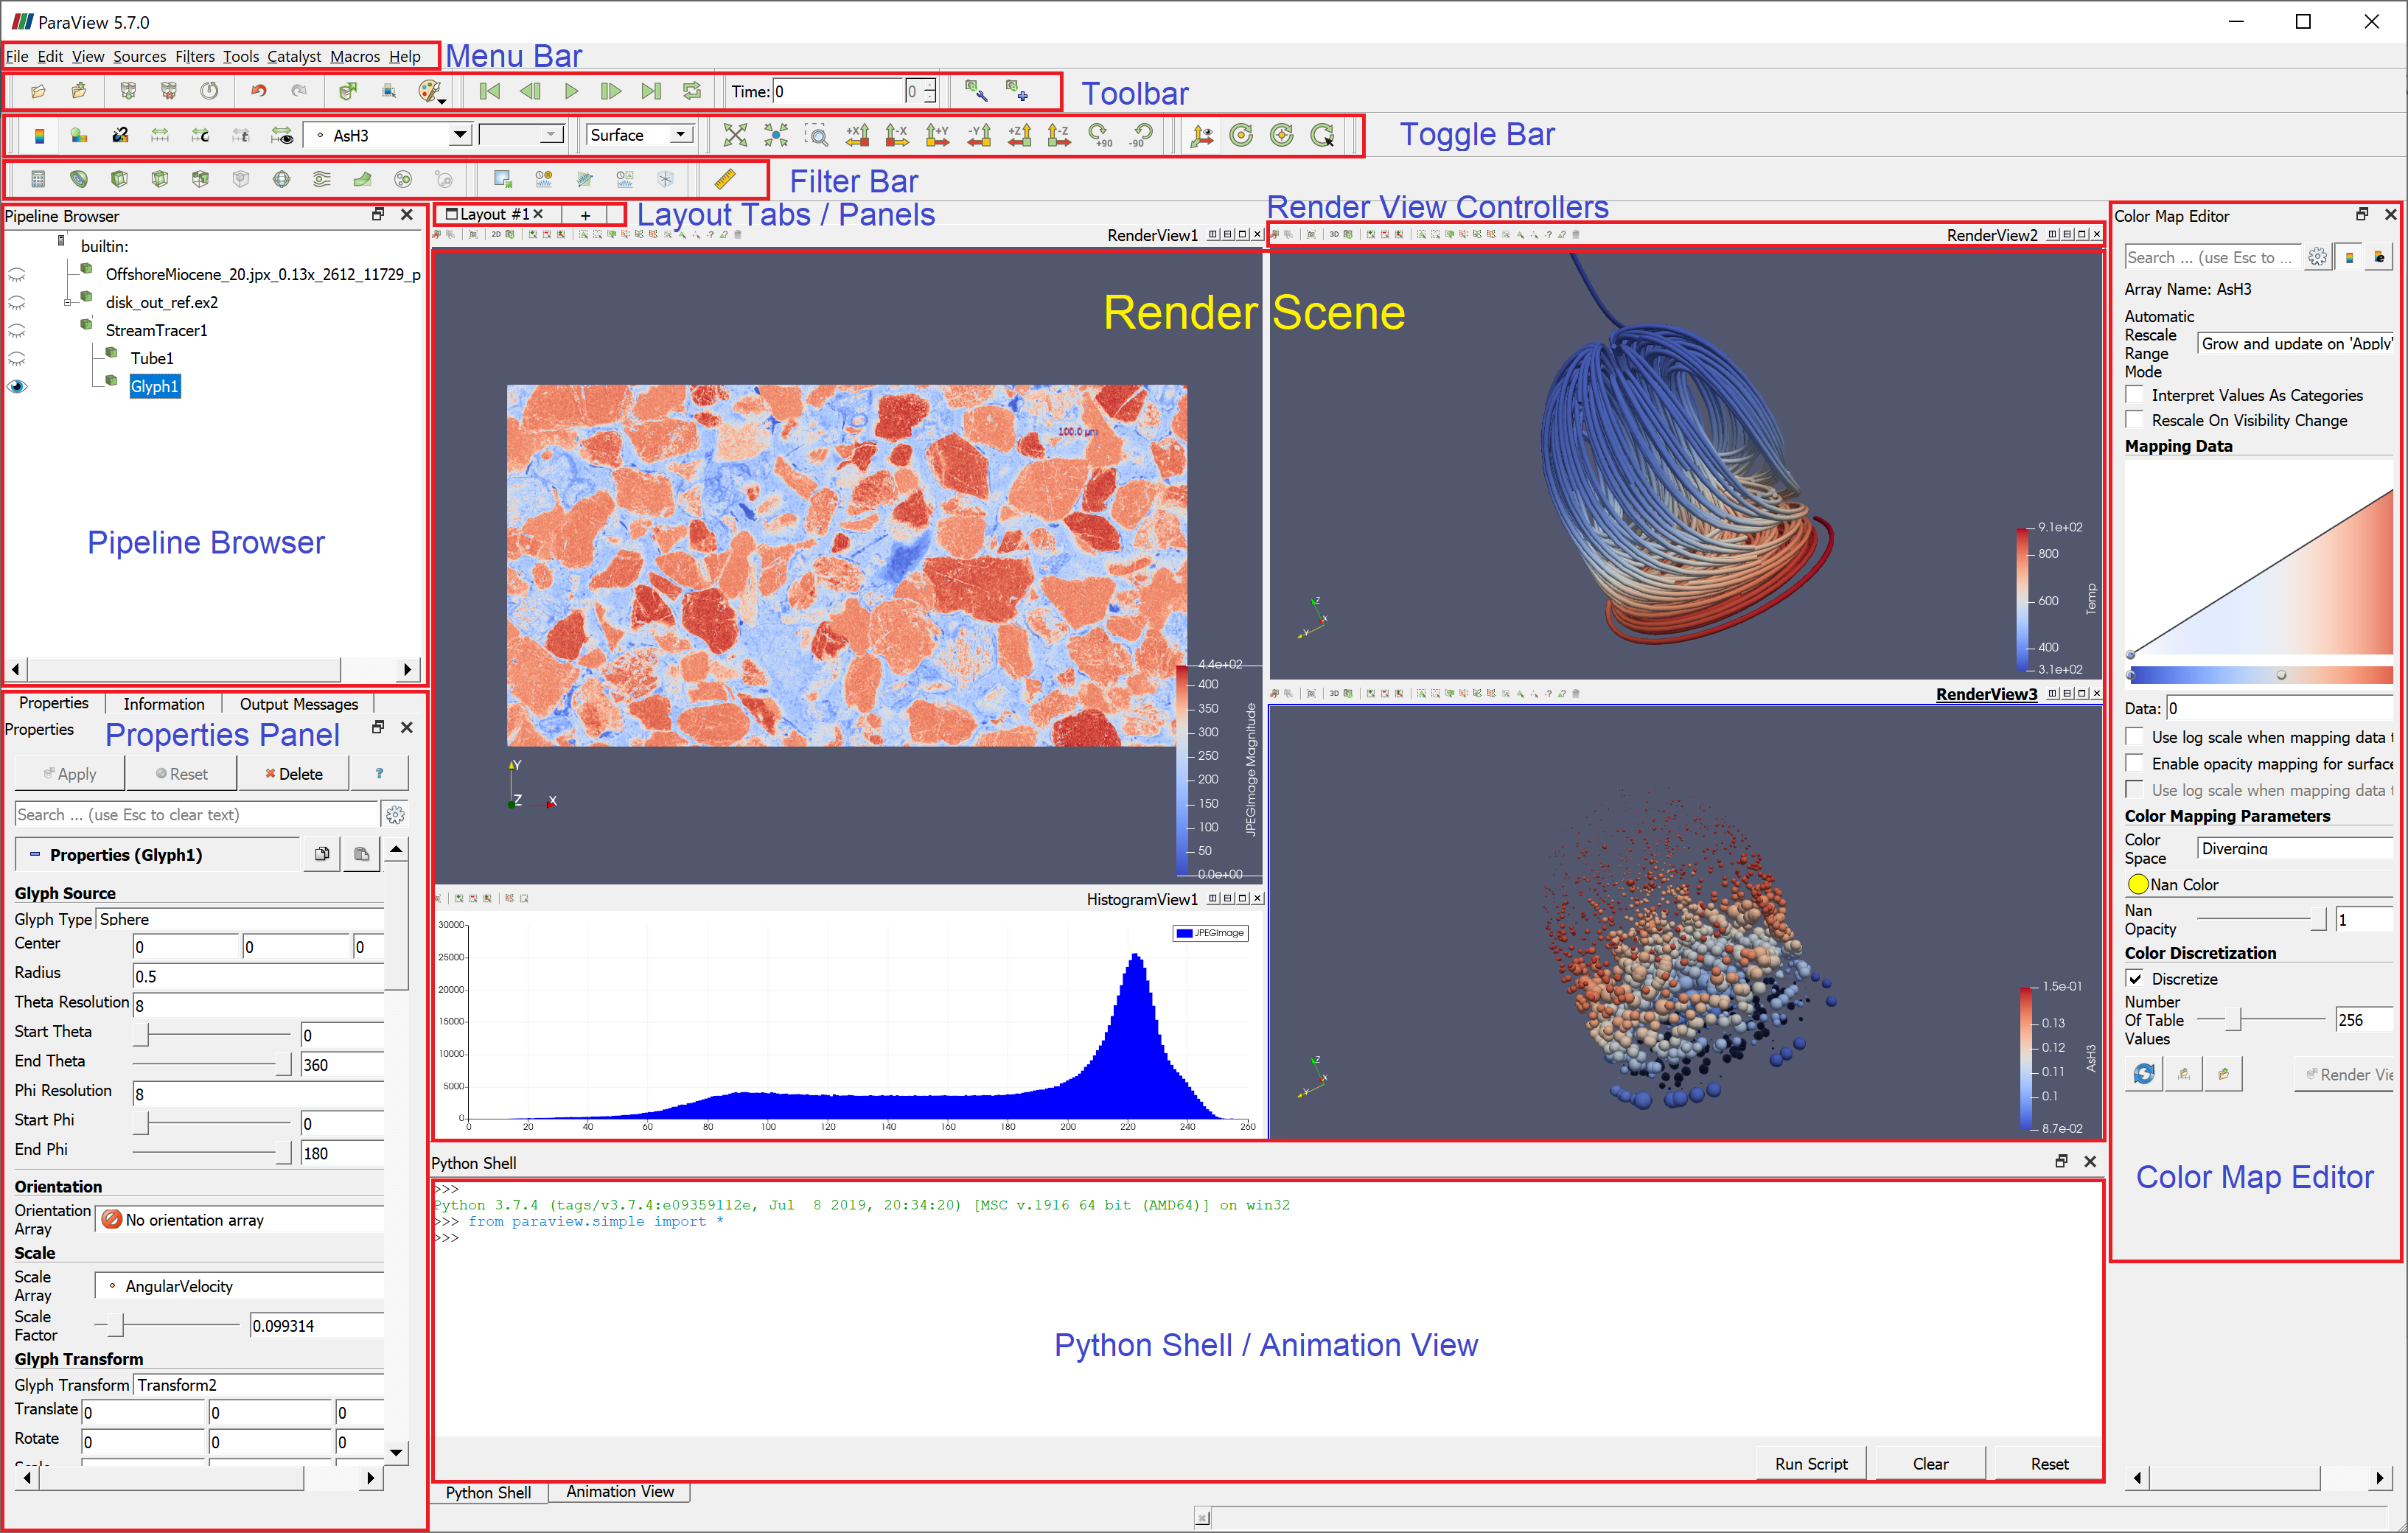This screenshot has width=2408, height=1533.
Task: Click the Zoom To Box icon
Action: 816,135
